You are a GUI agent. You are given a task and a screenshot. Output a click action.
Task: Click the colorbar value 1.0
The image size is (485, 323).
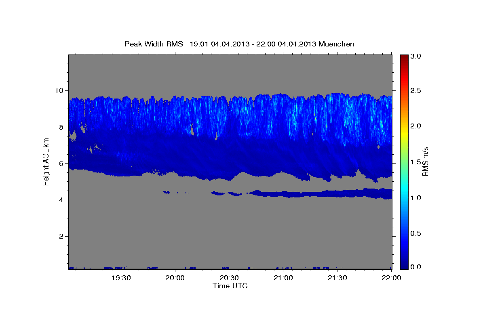417,198
